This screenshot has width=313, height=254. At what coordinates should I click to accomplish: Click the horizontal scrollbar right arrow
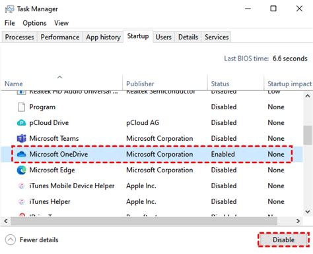point(298,221)
